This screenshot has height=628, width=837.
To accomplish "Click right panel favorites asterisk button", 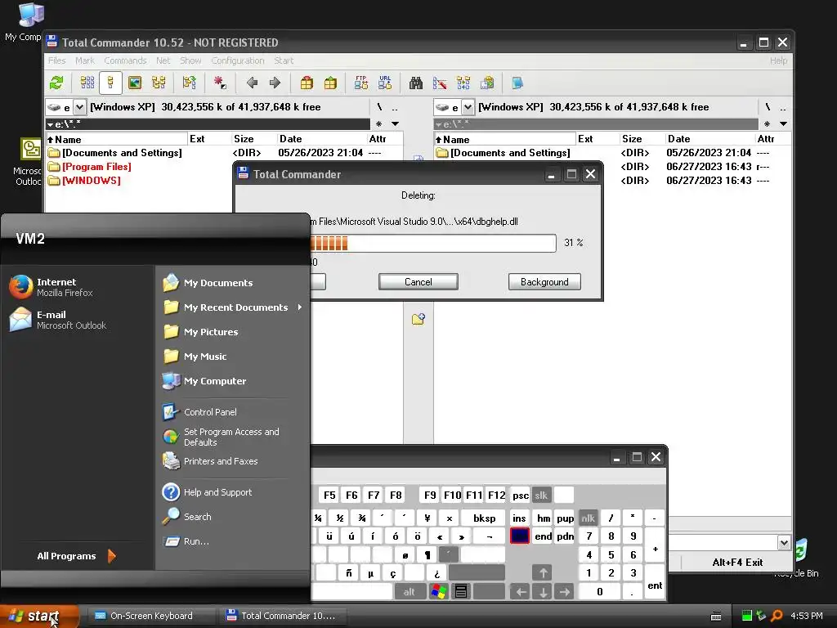I will [x=767, y=124].
